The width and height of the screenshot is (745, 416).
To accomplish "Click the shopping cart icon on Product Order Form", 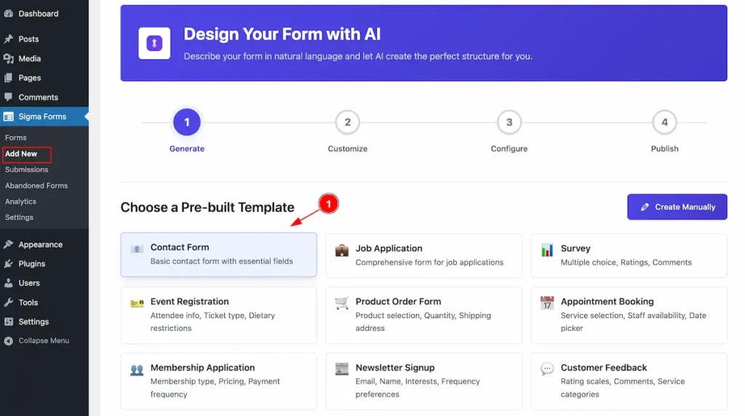I will click(342, 303).
